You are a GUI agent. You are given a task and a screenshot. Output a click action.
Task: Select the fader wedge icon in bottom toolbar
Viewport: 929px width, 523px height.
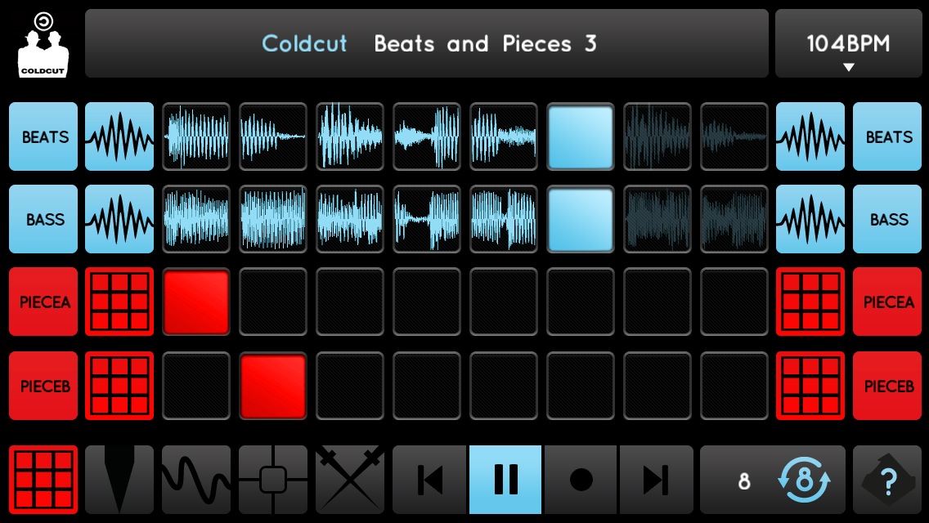[x=119, y=480]
